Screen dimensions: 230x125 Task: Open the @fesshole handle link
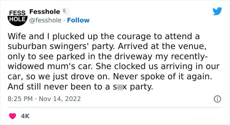click(x=45, y=20)
